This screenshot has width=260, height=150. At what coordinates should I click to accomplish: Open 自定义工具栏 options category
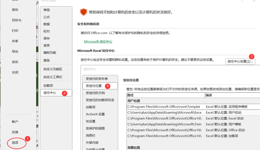click(56, 77)
